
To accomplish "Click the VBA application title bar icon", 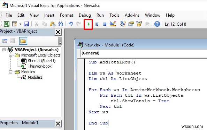I will (x=5, y=6).
